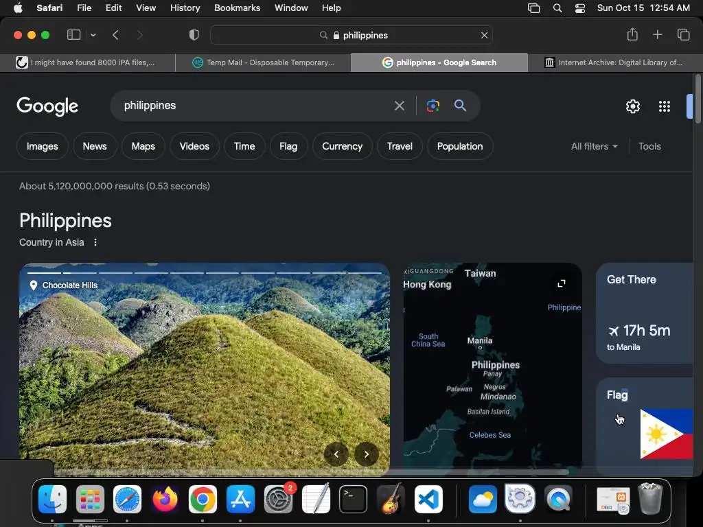The width and height of the screenshot is (703, 527).
Task: Select the Flag filter chip
Action: click(x=288, y=146)
